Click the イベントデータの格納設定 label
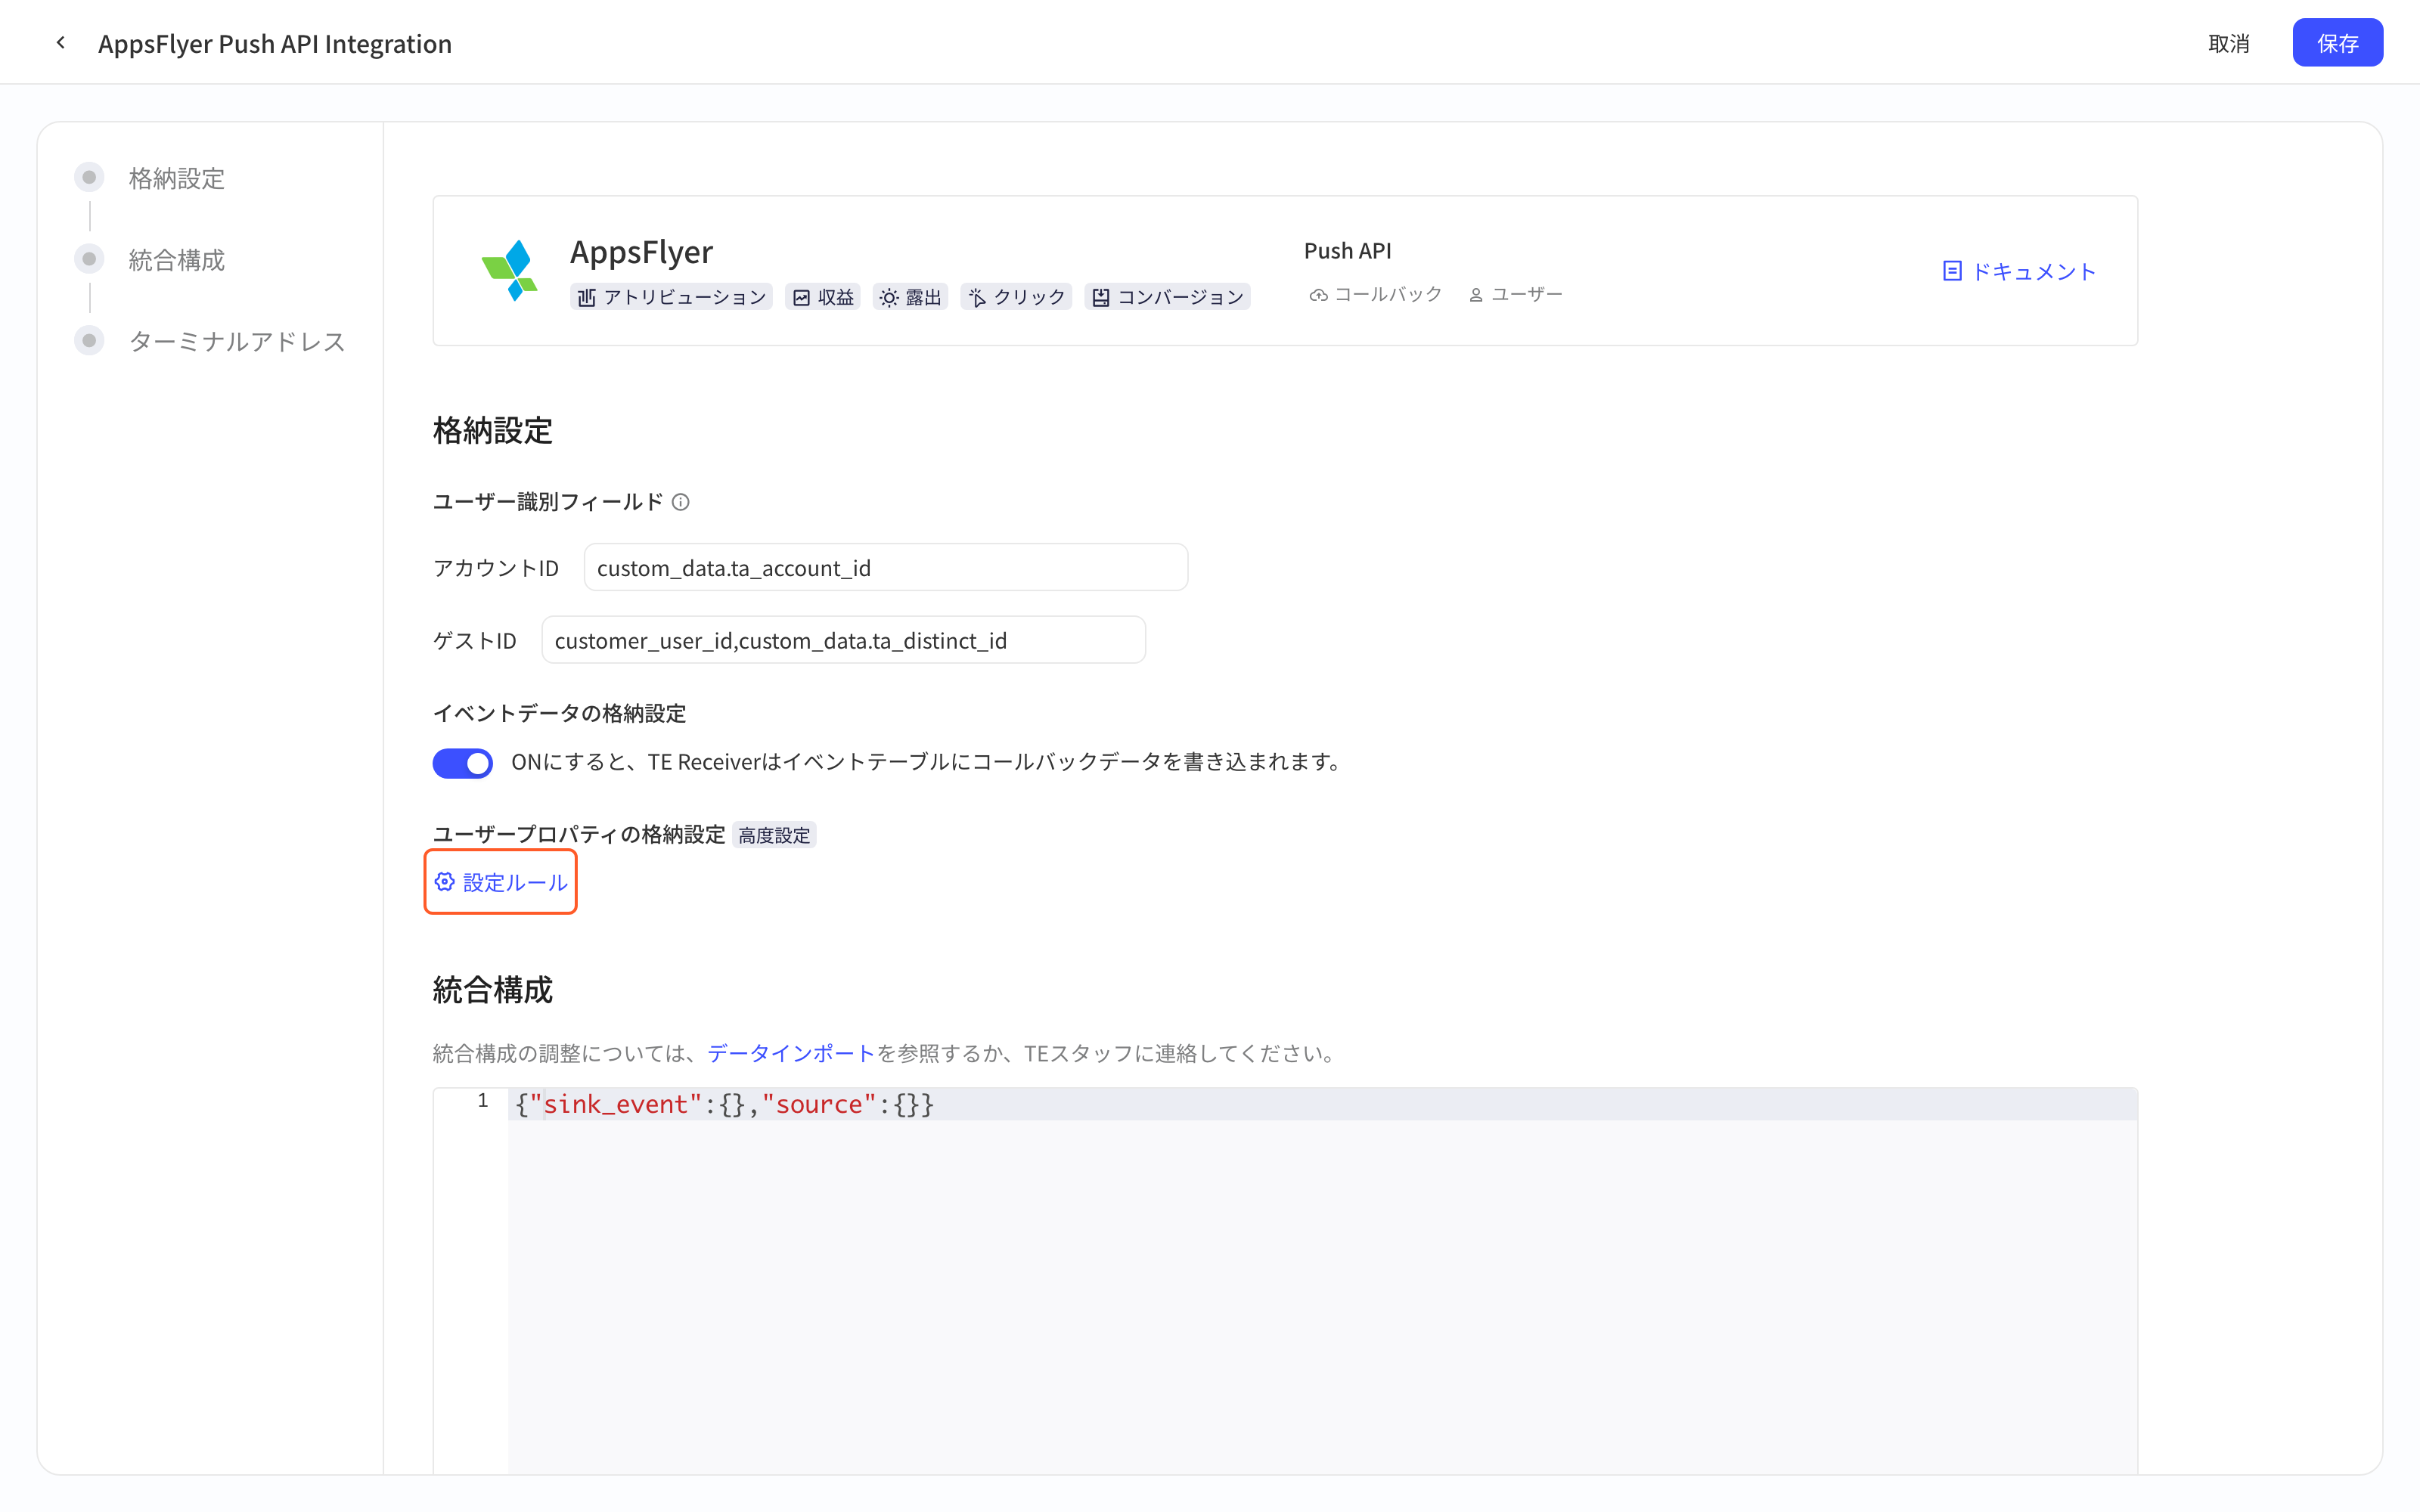Screen dimensions: 2420x1512 [559, 713]
